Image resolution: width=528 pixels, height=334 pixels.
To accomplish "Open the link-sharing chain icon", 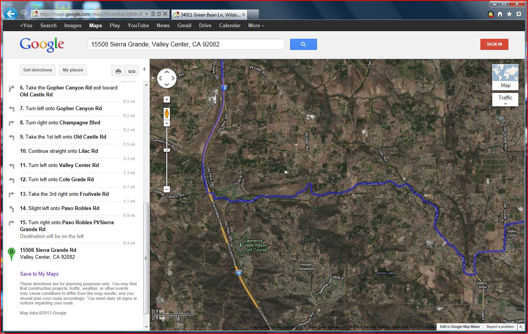I will (x=131, y=71).
